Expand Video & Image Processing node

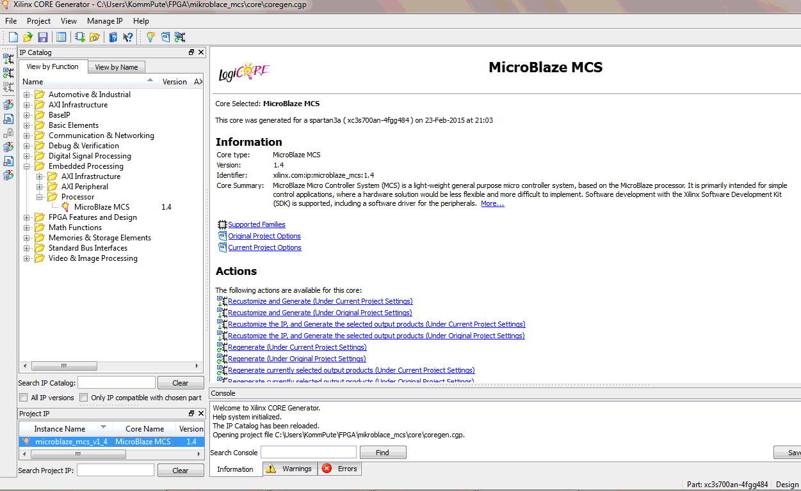click(x=27, y=258)
